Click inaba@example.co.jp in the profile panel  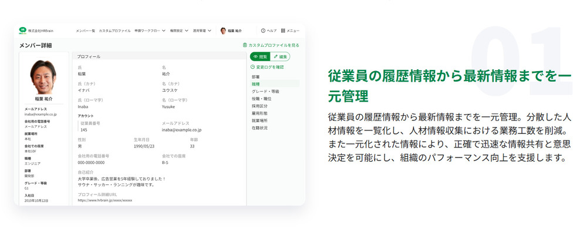(x=181, y=130)
